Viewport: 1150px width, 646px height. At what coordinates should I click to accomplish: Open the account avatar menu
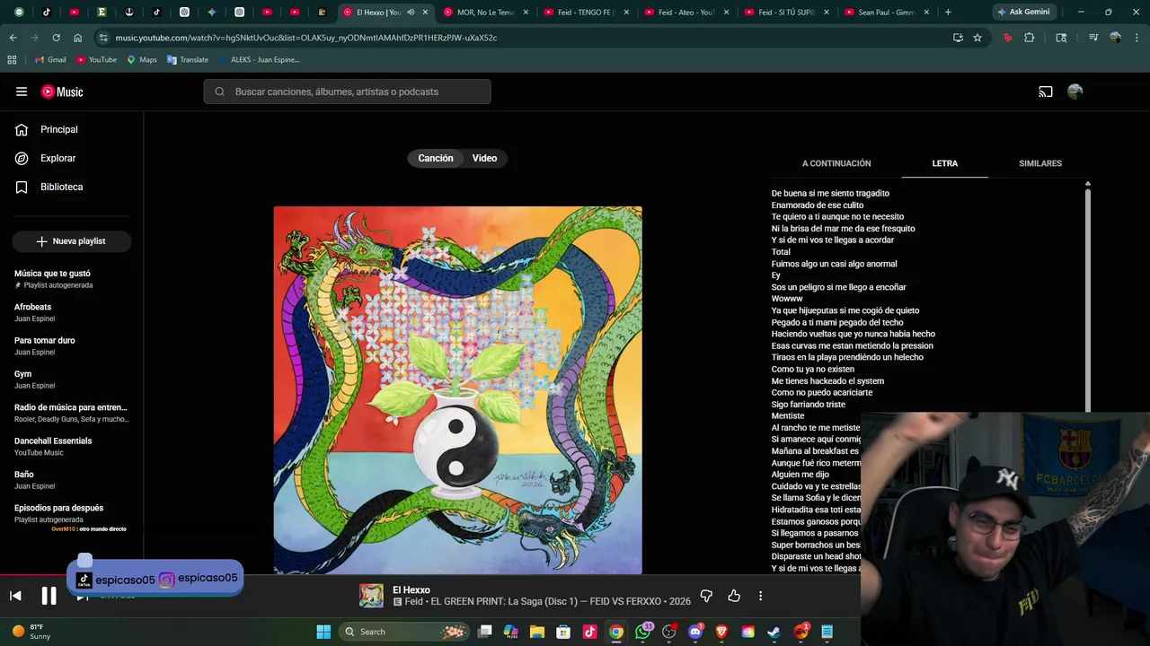pyautogui.click(x=1075, y=92)
